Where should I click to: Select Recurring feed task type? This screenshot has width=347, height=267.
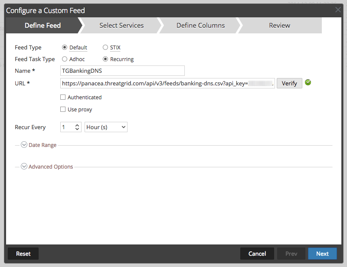coord(105,59)
